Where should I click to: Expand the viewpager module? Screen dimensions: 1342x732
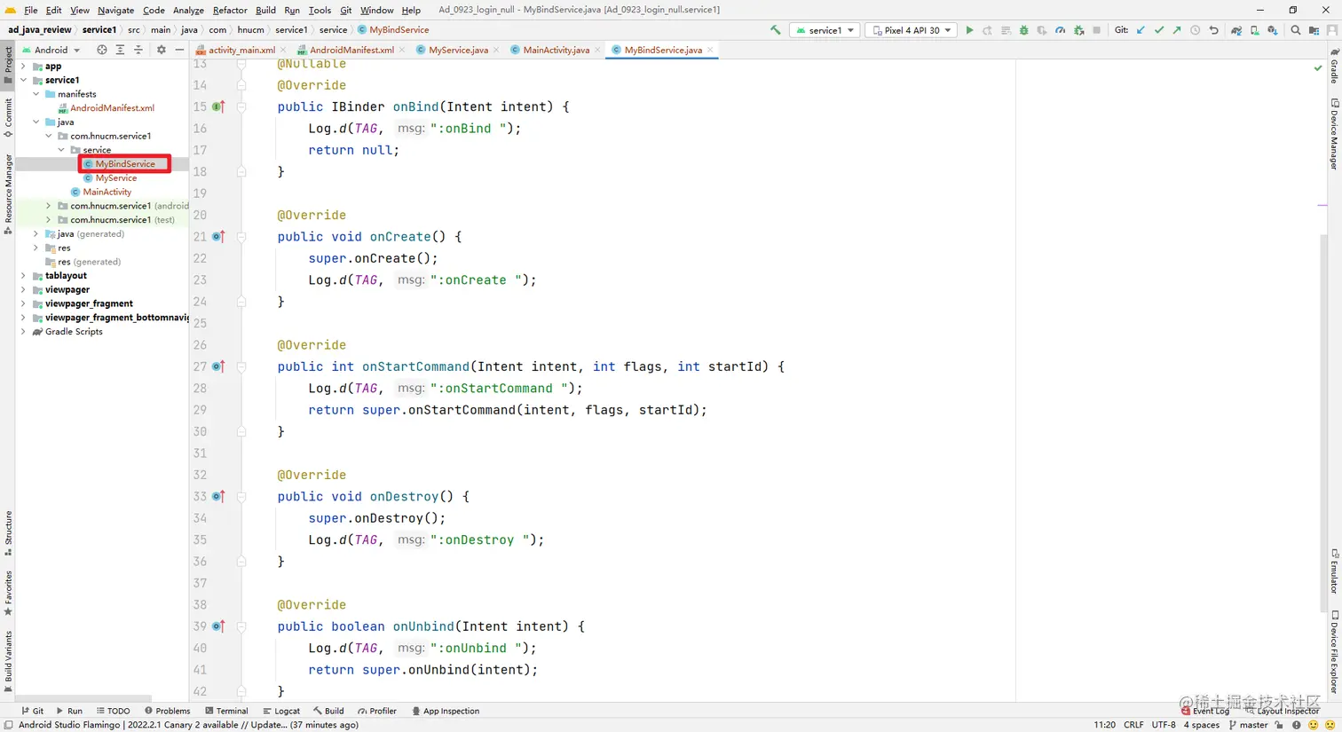tap(23, 290)
